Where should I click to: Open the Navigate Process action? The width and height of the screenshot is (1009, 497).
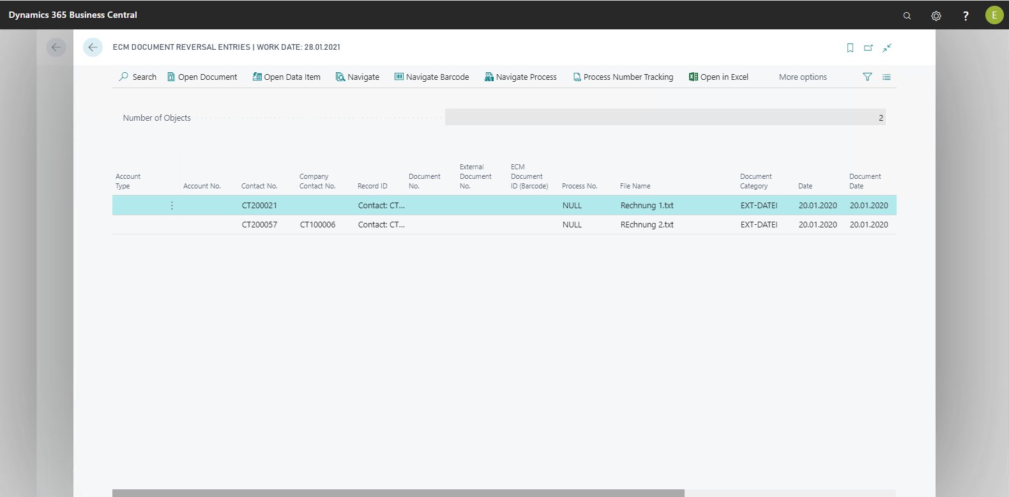pyautogui.click(x=520, y=77)
